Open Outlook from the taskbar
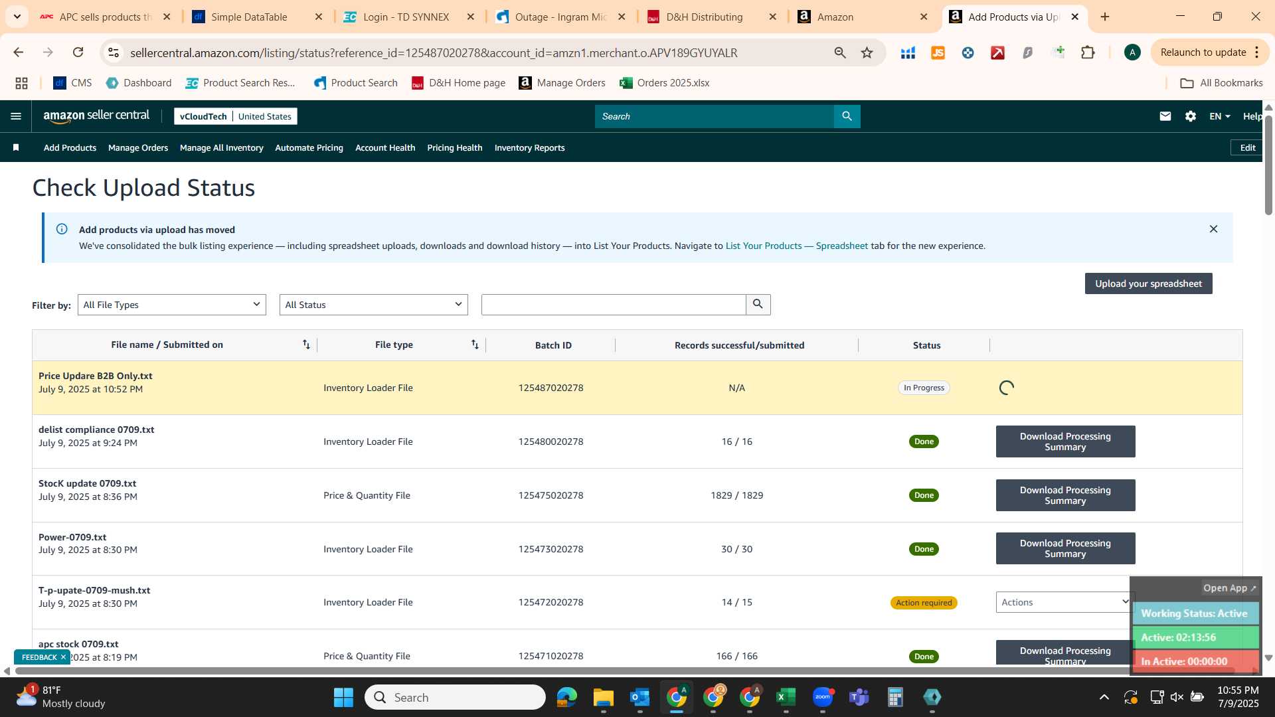Screen dimensions: 1275x717 coord(639,697)
